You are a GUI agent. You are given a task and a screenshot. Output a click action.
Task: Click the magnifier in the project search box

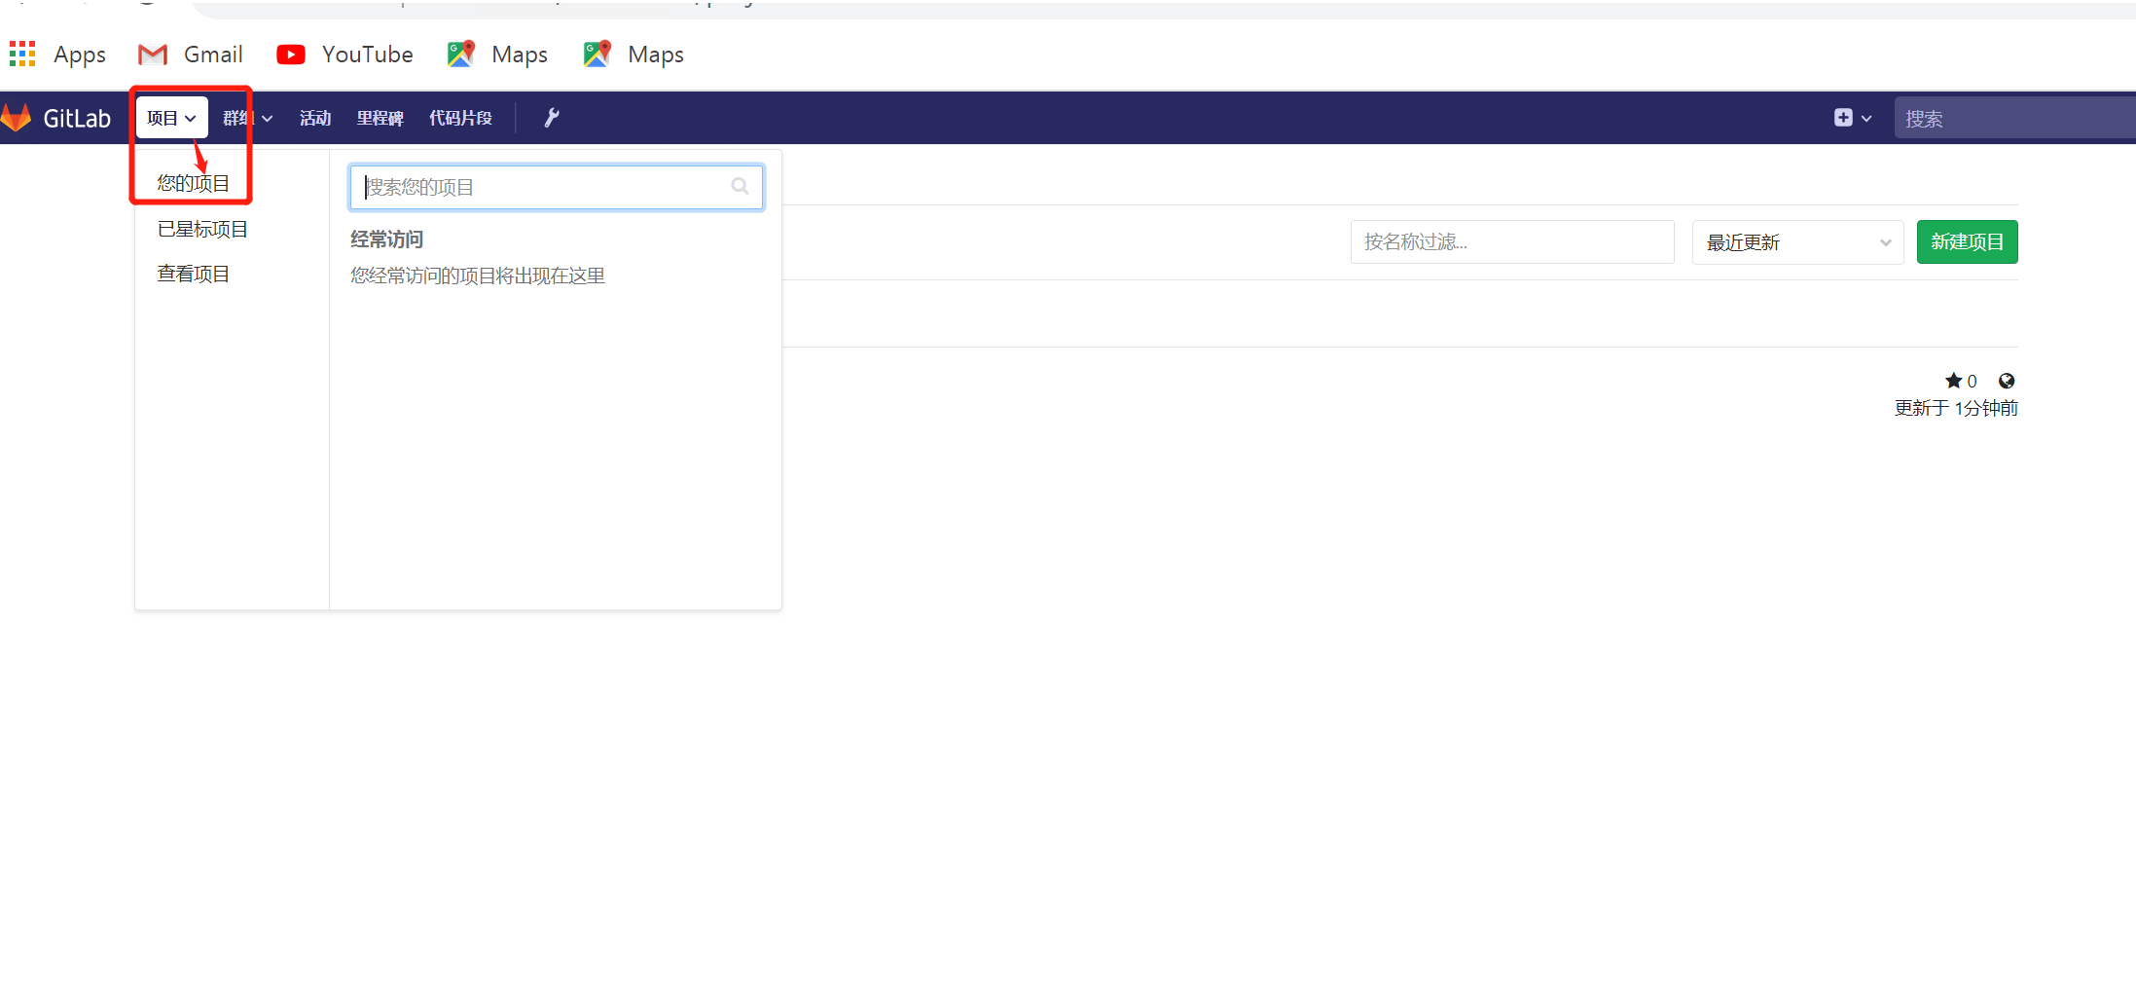pyautogui.click(x=740, y=187)
